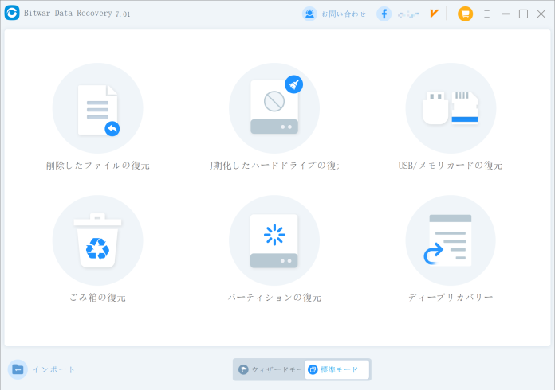Image resolution: width=555 pixels, height=390 pixels.
Task: Click the Bitwar logo in the title bar
Action: (12, 14)
